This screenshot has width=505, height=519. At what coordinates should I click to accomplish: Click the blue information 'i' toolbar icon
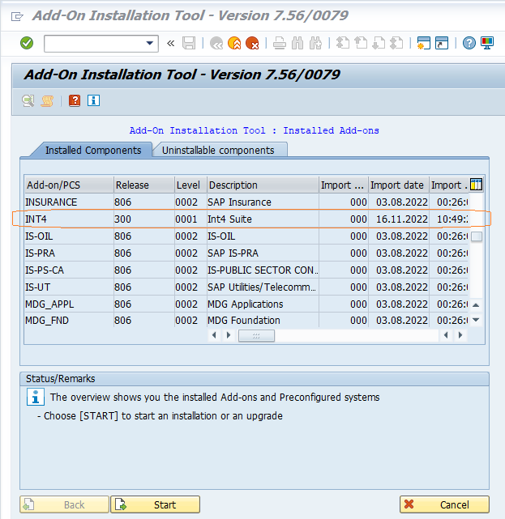coord(93,100)
